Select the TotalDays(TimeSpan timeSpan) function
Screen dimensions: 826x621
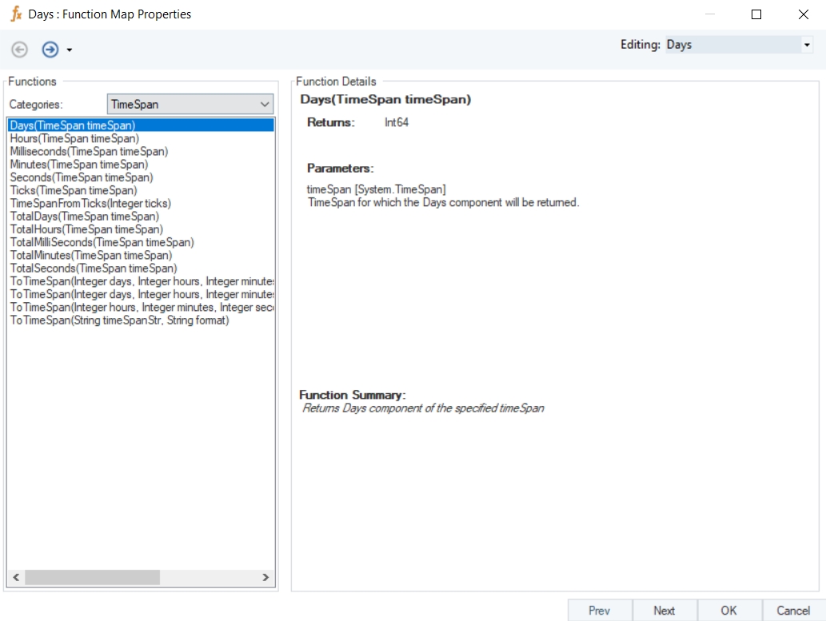pos(84,217)
